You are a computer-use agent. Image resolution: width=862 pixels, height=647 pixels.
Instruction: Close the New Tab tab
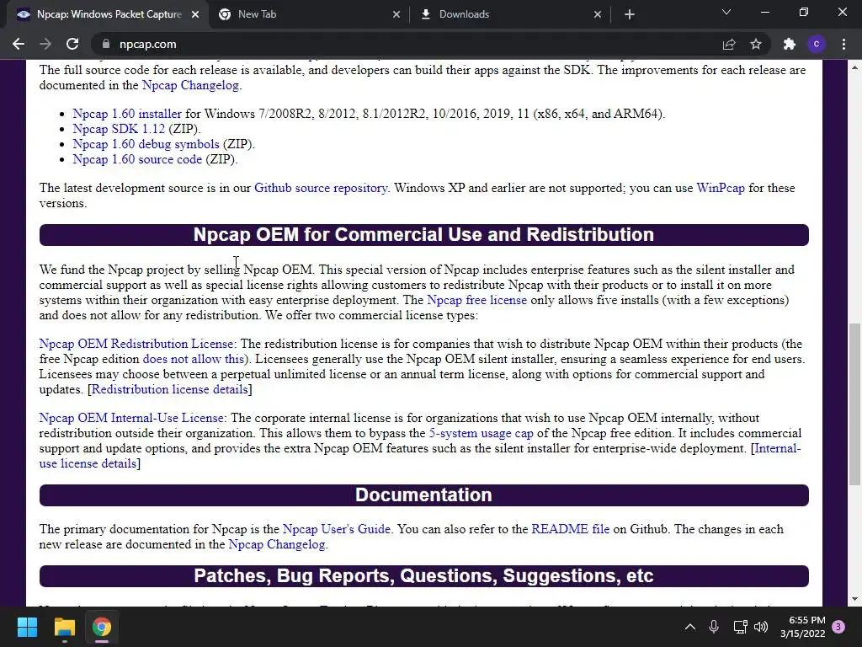point(396,14)
